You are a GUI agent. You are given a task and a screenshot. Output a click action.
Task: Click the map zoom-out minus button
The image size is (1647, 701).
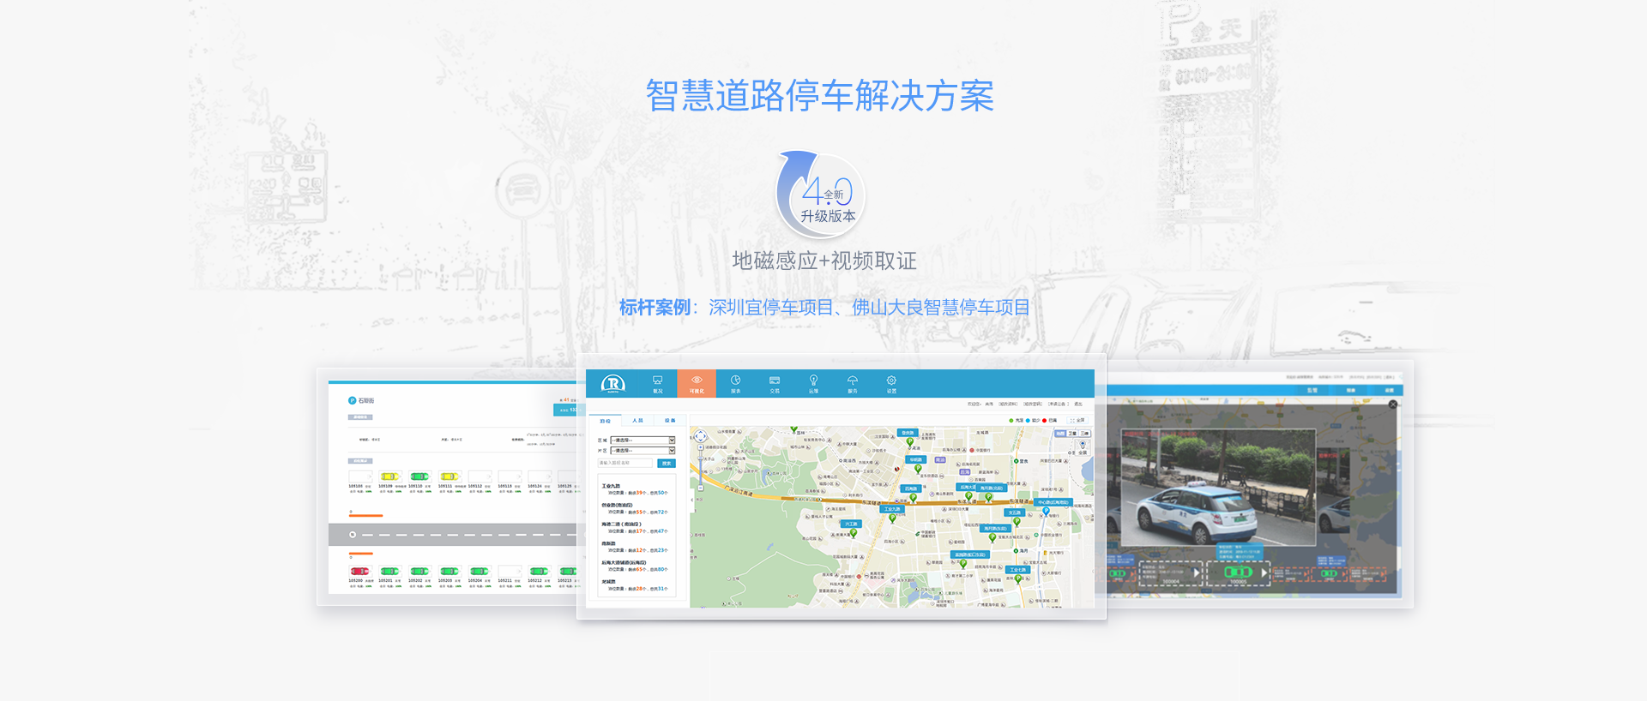[x=700, y=488]
